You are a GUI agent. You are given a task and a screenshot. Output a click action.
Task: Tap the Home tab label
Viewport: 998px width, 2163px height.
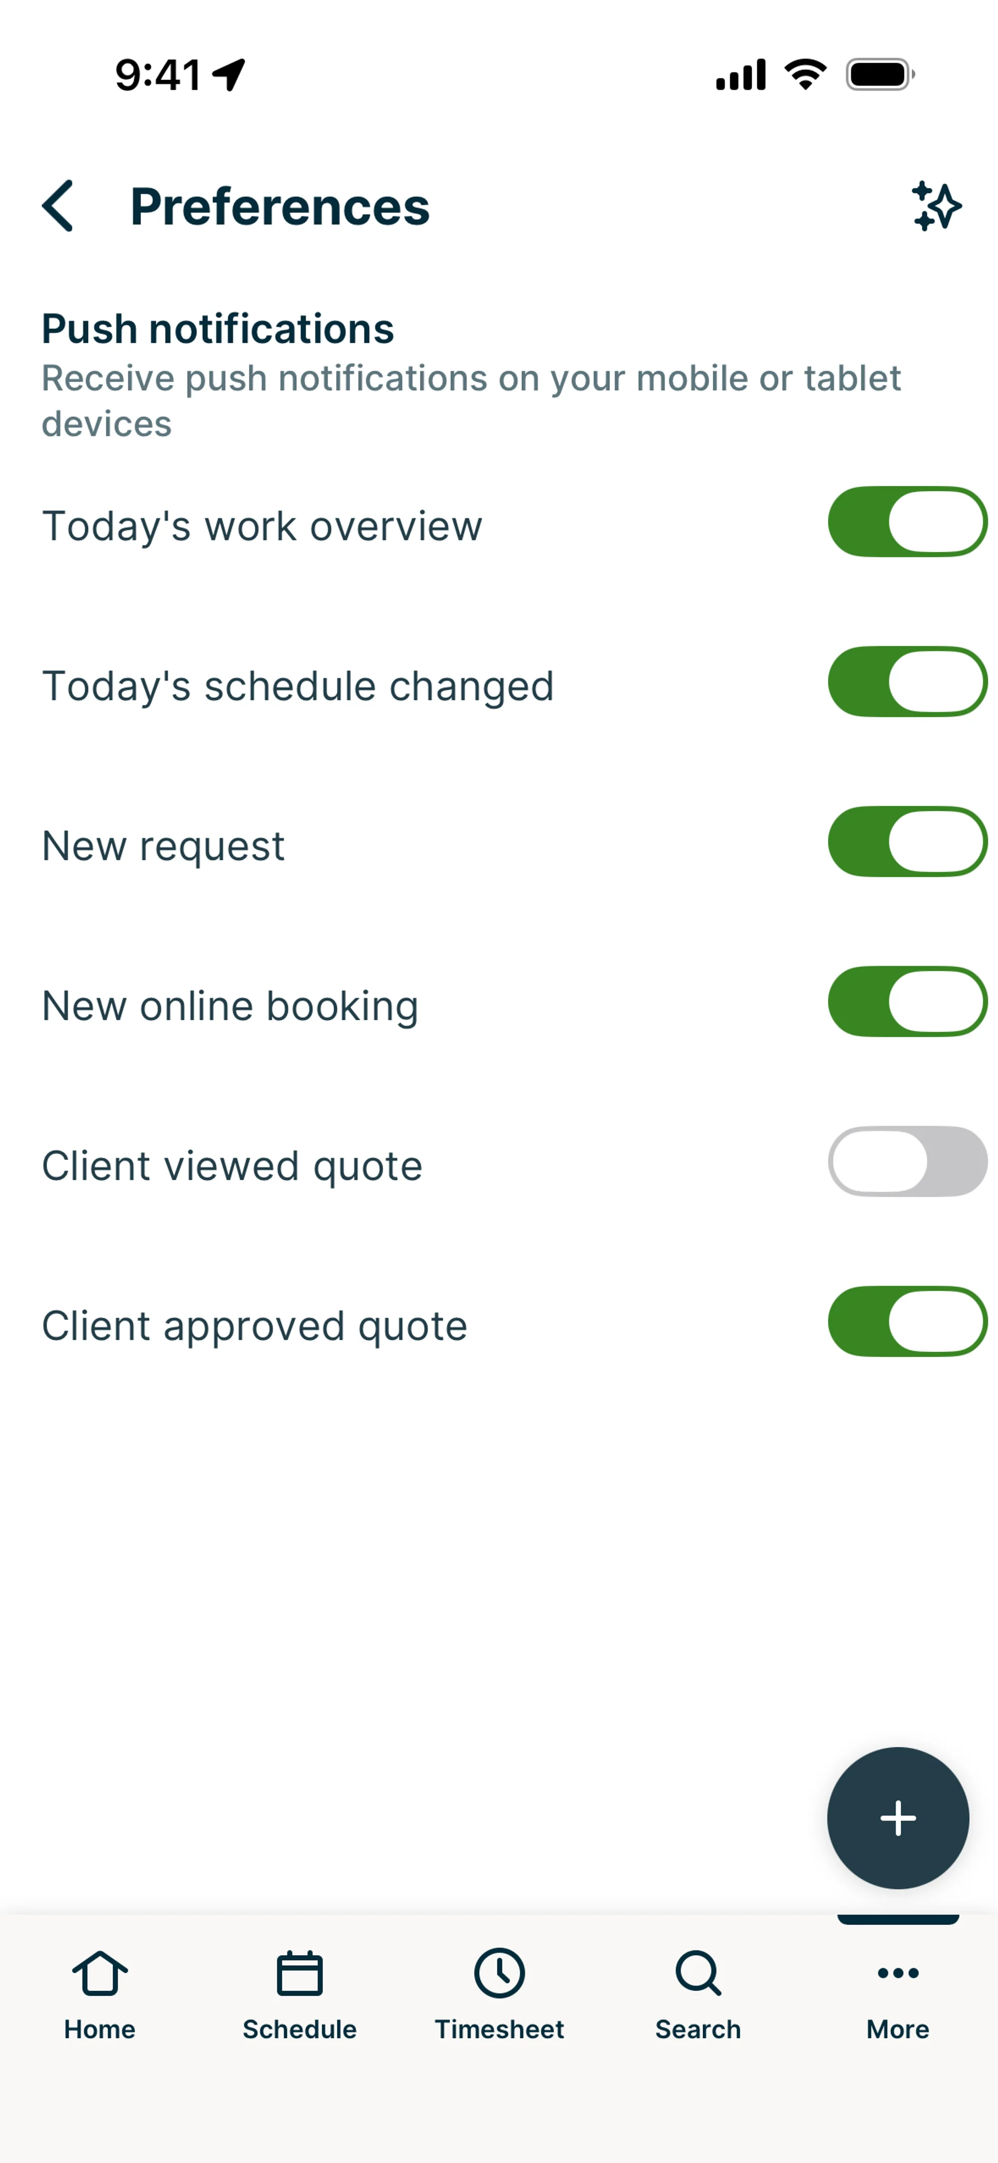[x=99, y=2029]
